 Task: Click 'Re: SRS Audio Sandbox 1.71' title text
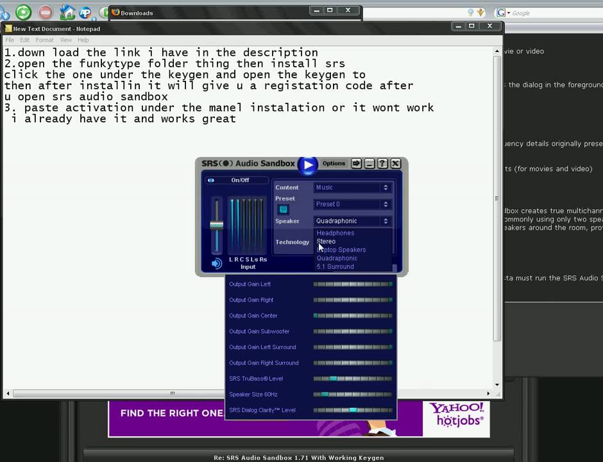[298, 458]
